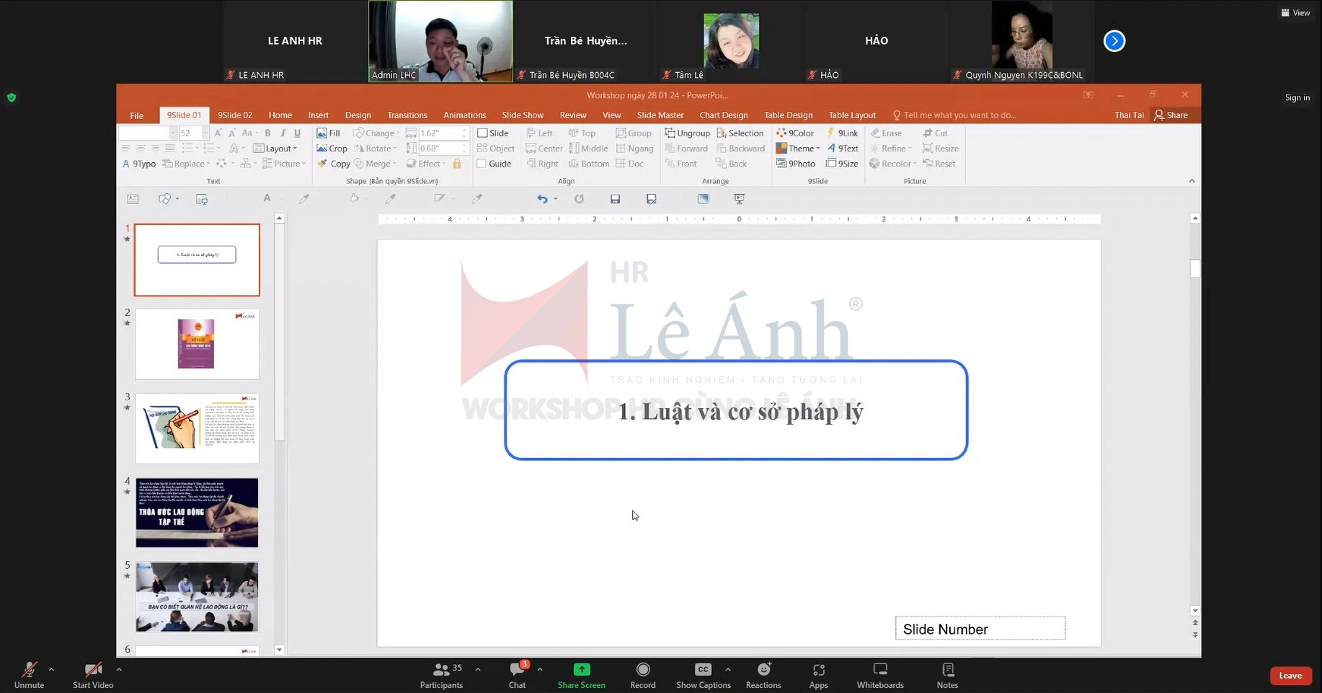The image size is (1322, 693).
Task: Select the 9Color tool
Action: pos(794,133)
